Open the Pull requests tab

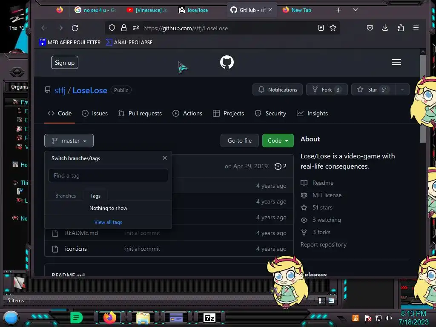tap(140, 113)
